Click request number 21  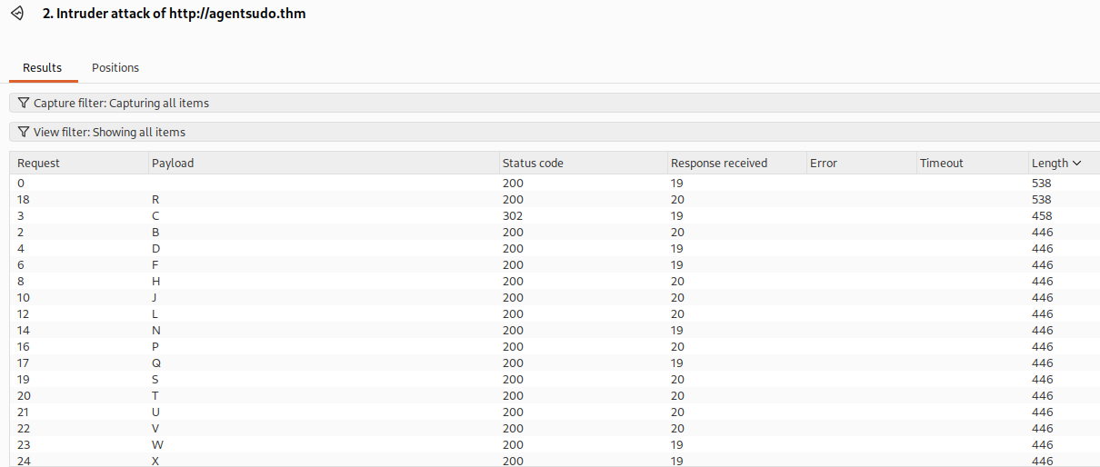[24, 412]
